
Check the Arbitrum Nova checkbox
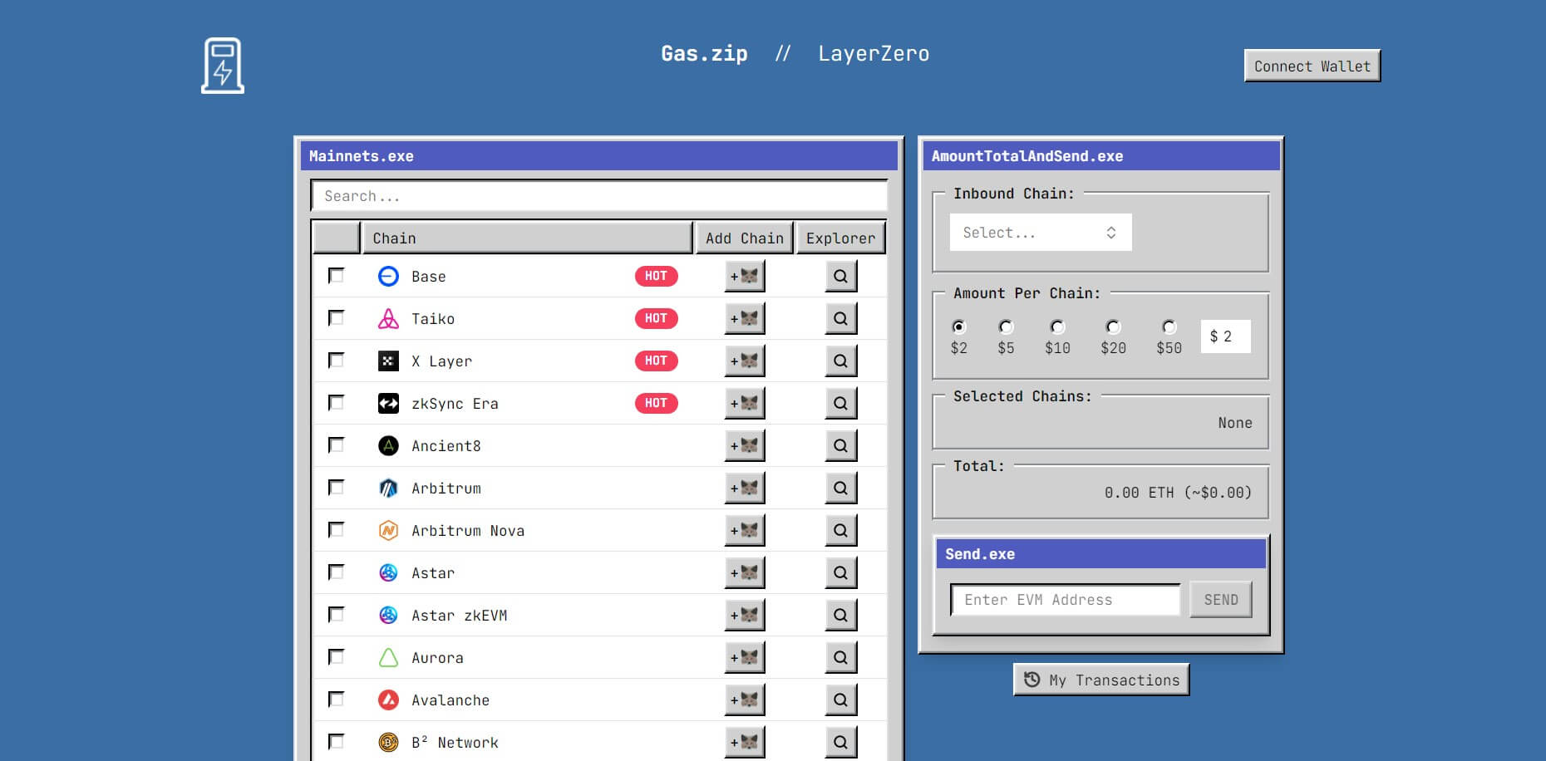tap(336, 529)
